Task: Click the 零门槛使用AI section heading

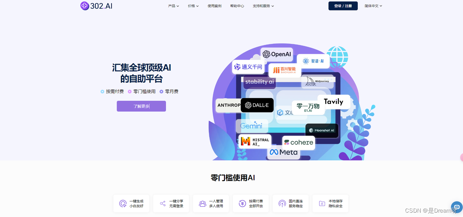Action: (233, 178)
